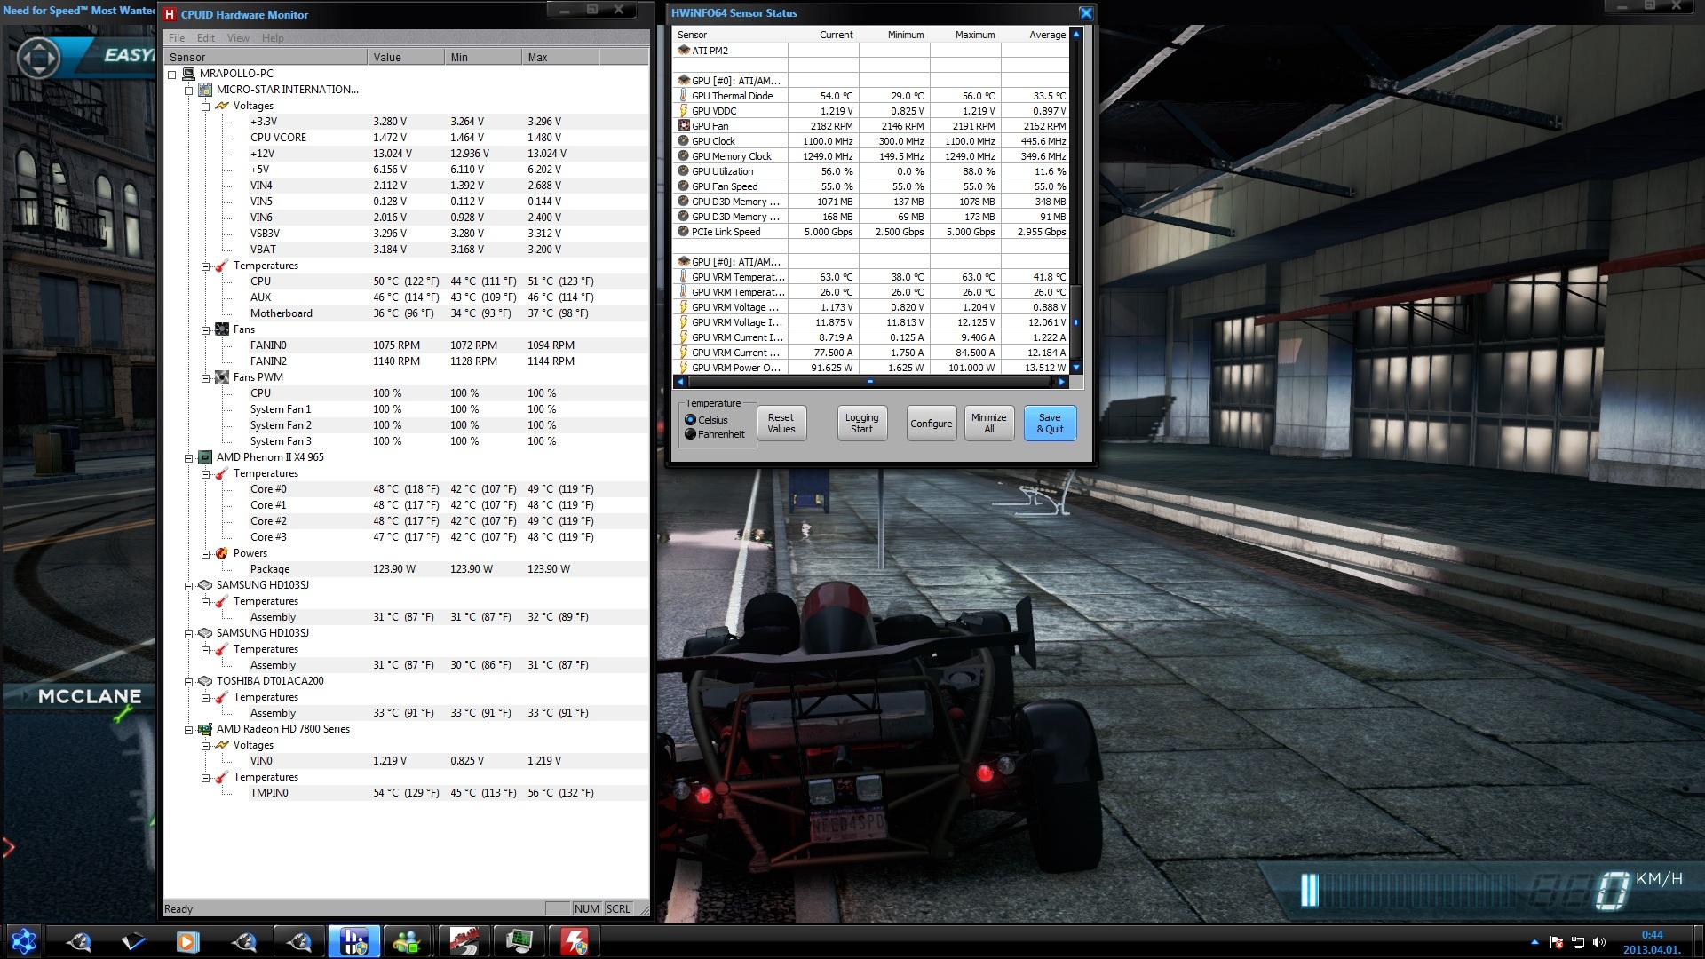Collapse the Powers group under Phenom
This screenshot has height=959, width=1705.
(206, 553)
